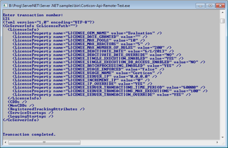This screenshot has width=228, height=148.
Task: Click the closing CcServerInfo tag
Action: coord(21,120)
